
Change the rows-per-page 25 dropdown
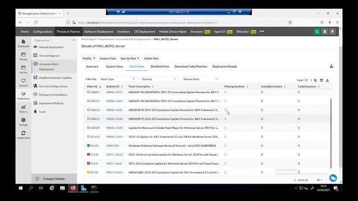click(319, 180)
